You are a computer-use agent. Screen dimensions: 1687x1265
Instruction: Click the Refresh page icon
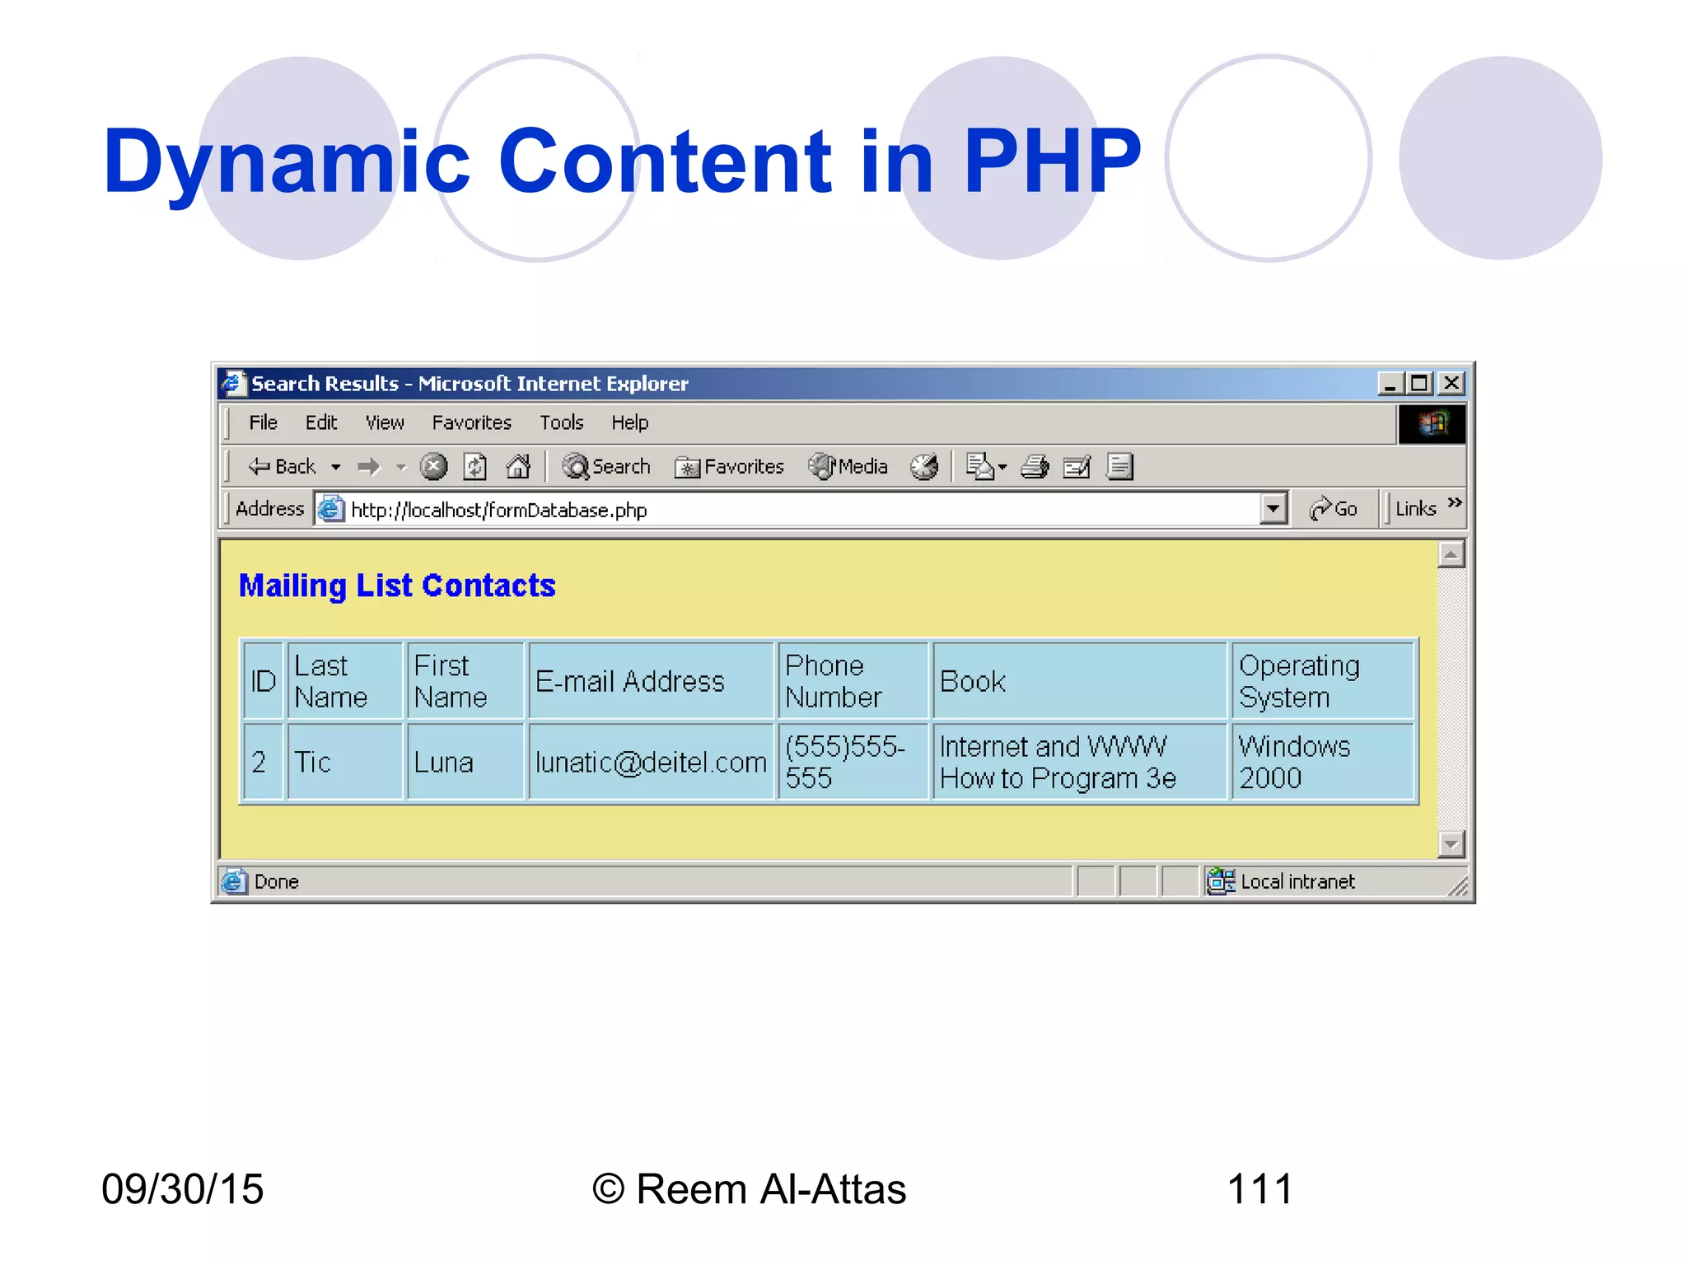pos(475,467)
